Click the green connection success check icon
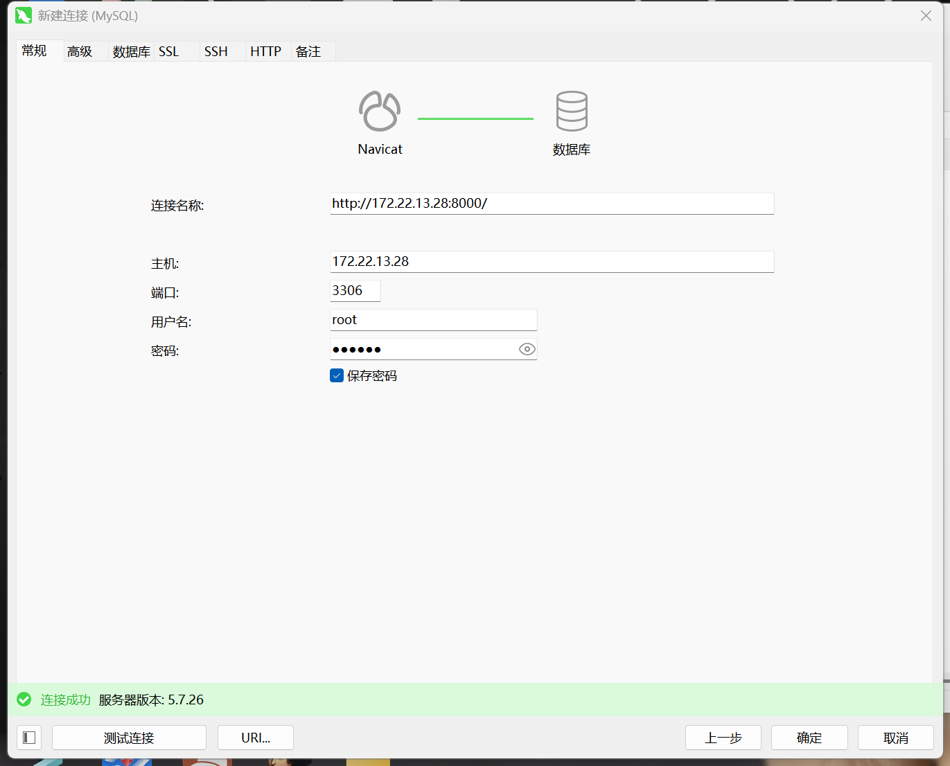 tap(24, 700)
